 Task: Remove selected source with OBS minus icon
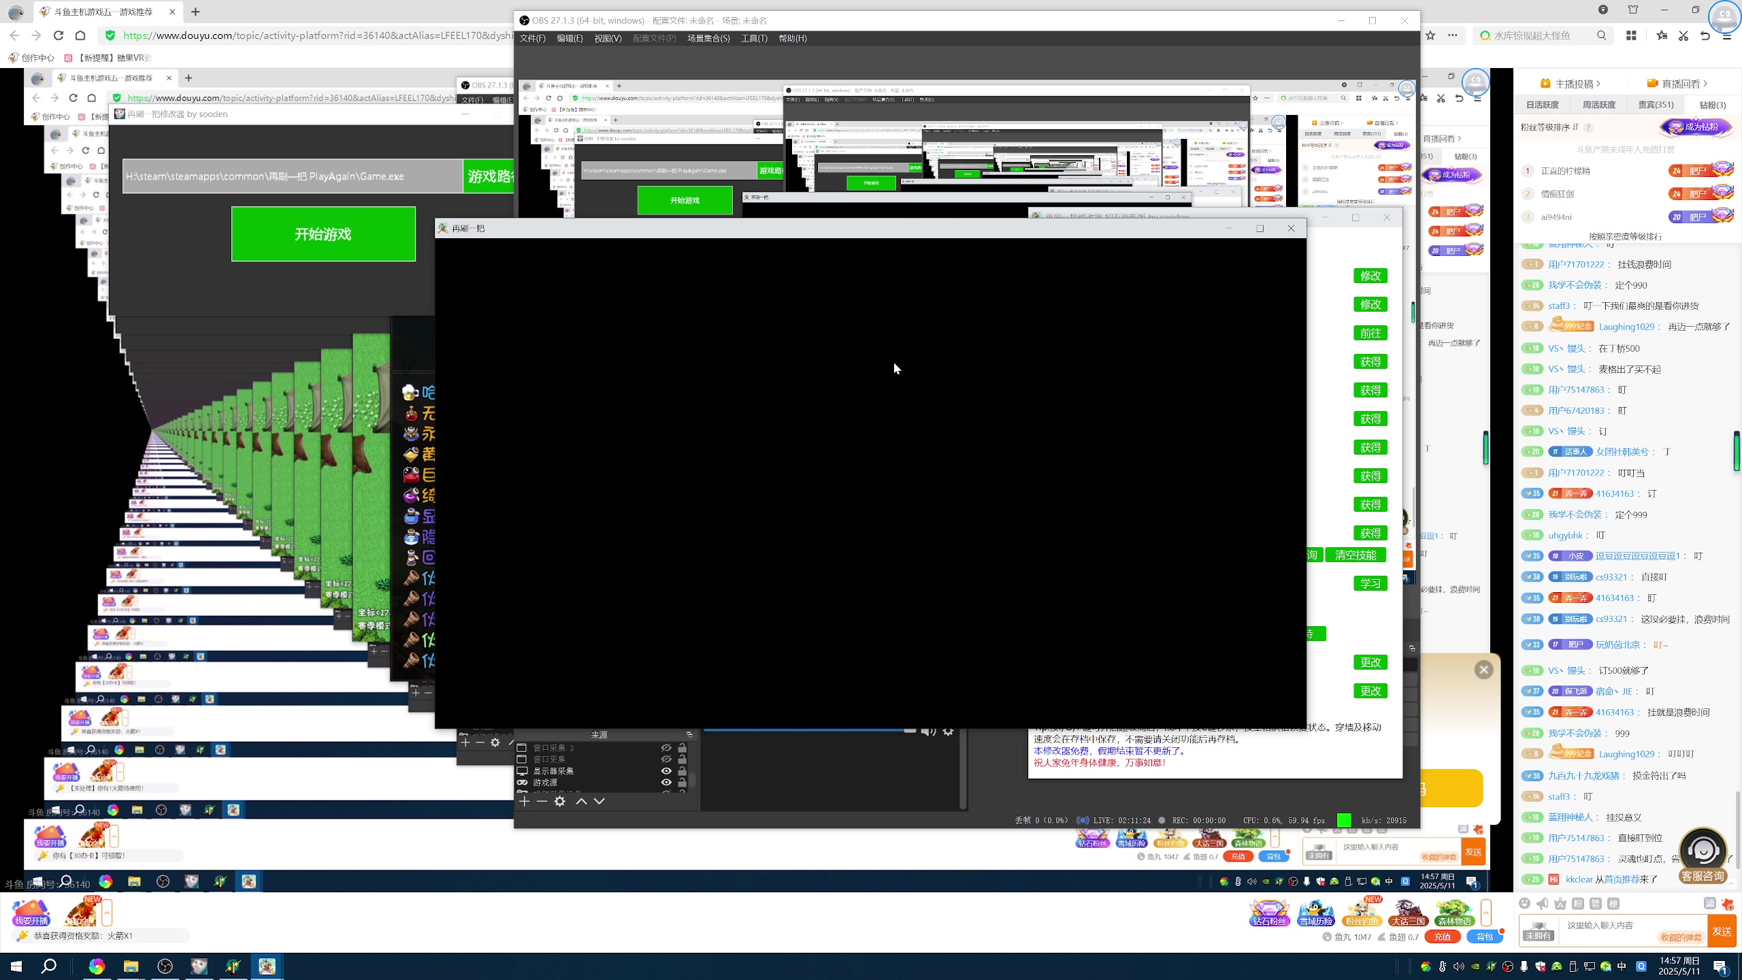(542, 801)
